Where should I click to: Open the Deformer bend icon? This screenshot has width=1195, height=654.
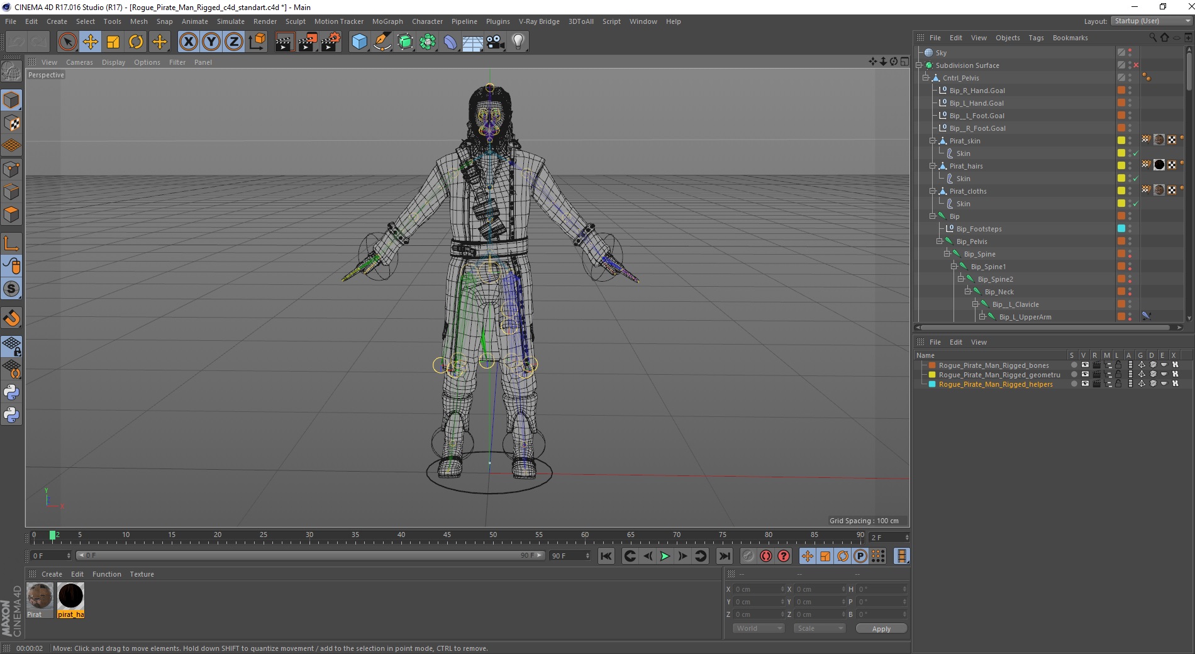coord(450,42)
